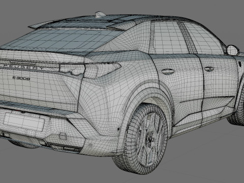Select the front door handle
The width and height of the screenshot is (244, 183).
(209, 69)
